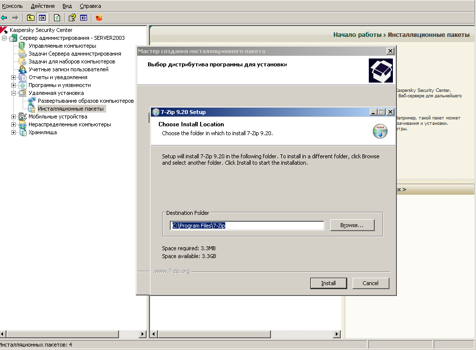Click icon beside Отчеты и уведомления
Image resolution: width=476 pixels, height=350 pixels.
coord(23,77)
